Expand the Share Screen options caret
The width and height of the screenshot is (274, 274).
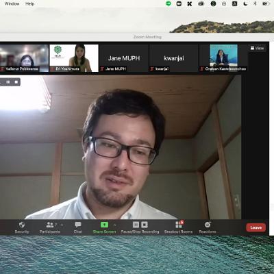tap(115, 225)
